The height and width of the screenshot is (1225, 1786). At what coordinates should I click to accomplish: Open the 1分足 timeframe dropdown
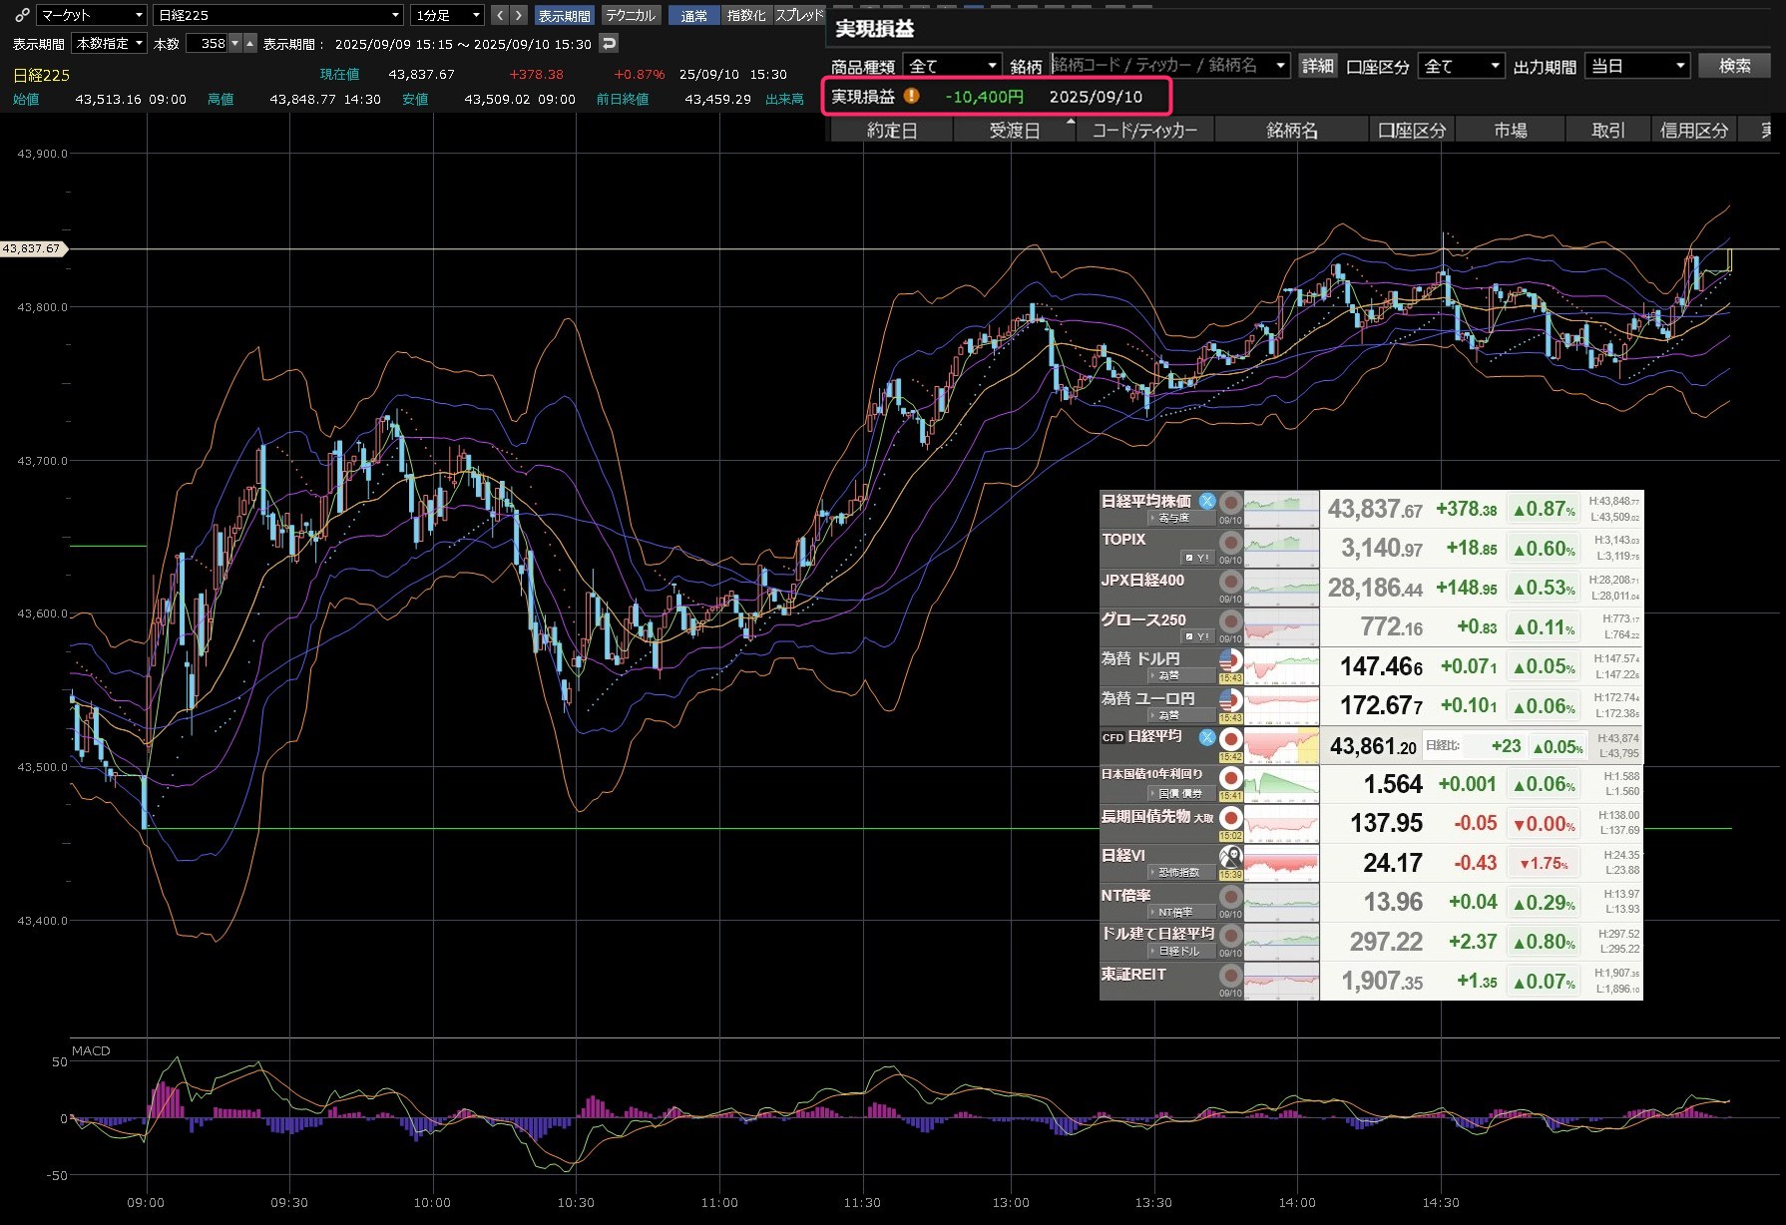pyautogui.click(x=448, y=15)
